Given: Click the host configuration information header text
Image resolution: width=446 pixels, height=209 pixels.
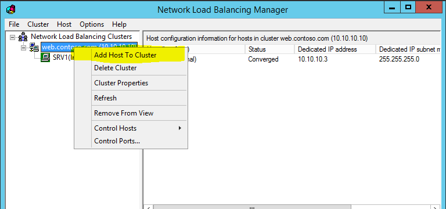Looking at the screenshot, I should (x=257, y=38).
